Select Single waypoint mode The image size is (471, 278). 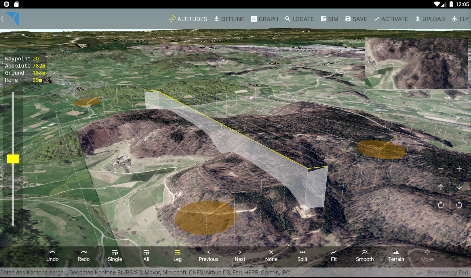point(115,256)
